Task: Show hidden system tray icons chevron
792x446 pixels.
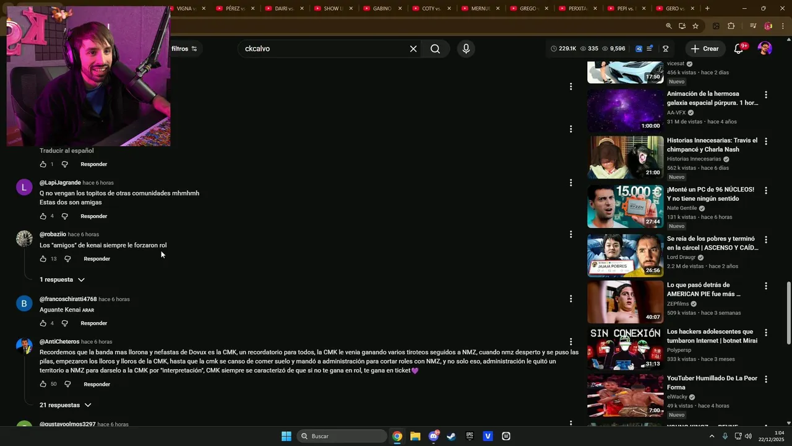Action: tap(712, 436)
